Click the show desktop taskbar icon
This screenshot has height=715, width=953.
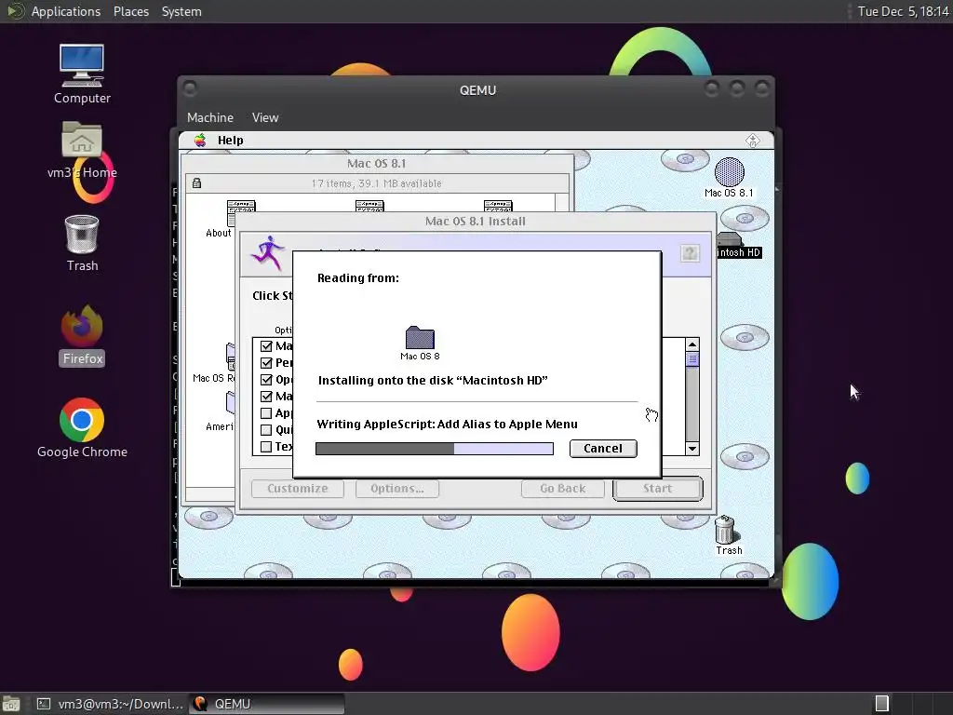[10, 704]
